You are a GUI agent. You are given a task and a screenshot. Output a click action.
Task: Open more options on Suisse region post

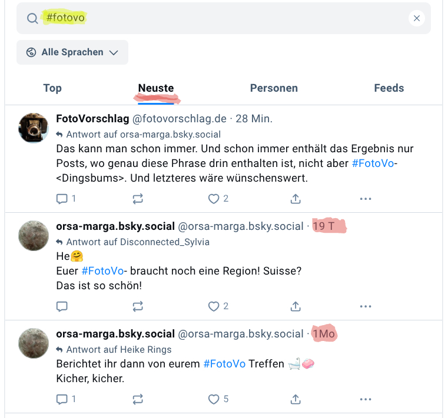tap(366, 306)
